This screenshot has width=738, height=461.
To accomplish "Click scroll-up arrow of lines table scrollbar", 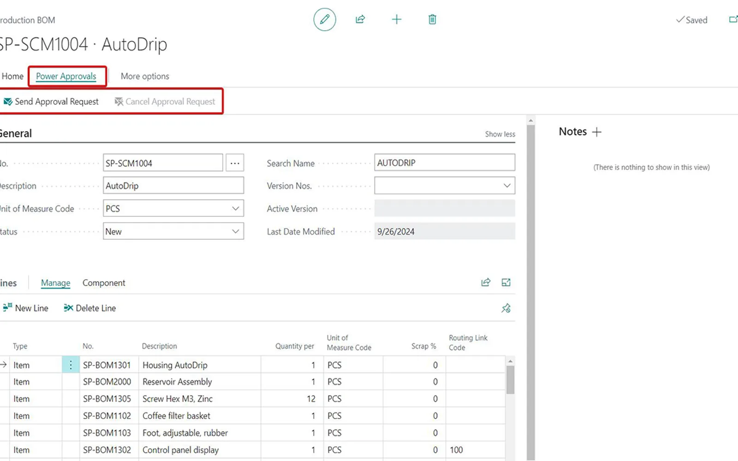I will coord(510,361).
